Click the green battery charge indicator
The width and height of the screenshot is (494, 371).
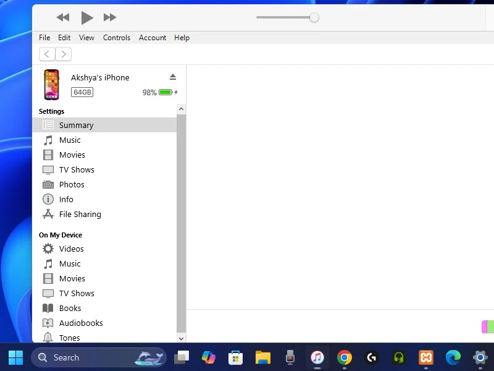coord(165,92)
